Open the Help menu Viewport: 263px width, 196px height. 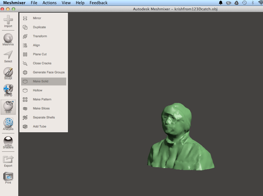pos(80,3)
